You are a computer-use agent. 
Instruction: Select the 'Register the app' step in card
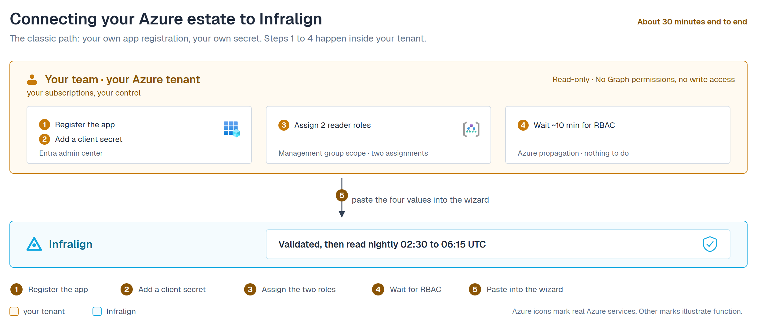[x=77, y=125]
